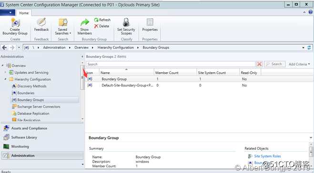Open the Administration workspace
314x173 pixels.
click(42, 155)
